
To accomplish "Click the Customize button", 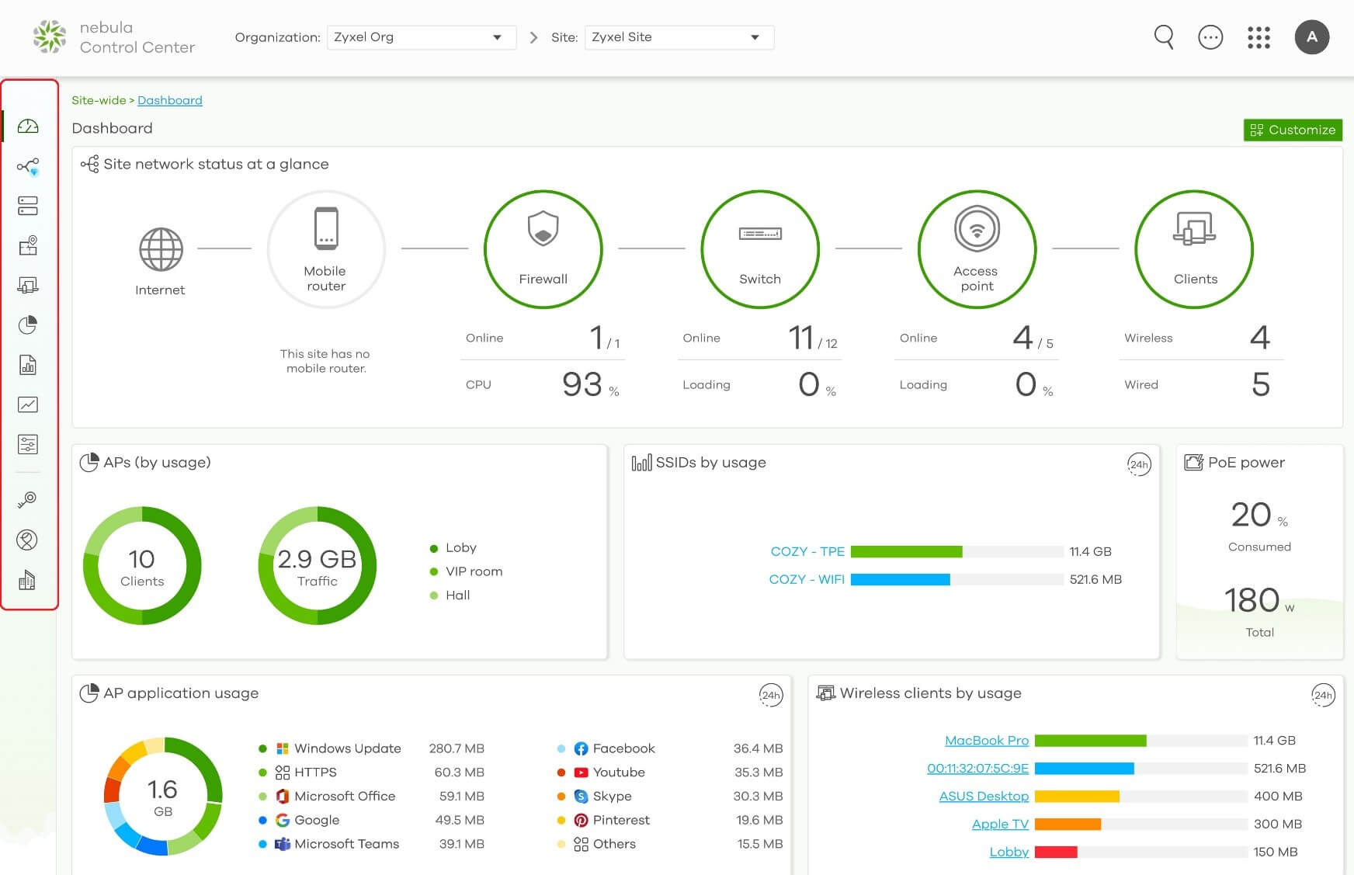I will click(x=1293, y=130).
